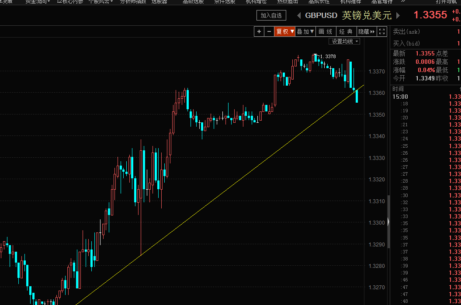This screenshot has width=461, height=305.
Task: Click 打开导航 at top right
Action: point(446,2)
